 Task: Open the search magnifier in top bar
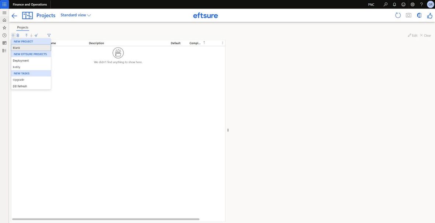pos(385,4)
